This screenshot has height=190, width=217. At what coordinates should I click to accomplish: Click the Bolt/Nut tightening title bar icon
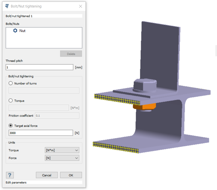[7, 6]
